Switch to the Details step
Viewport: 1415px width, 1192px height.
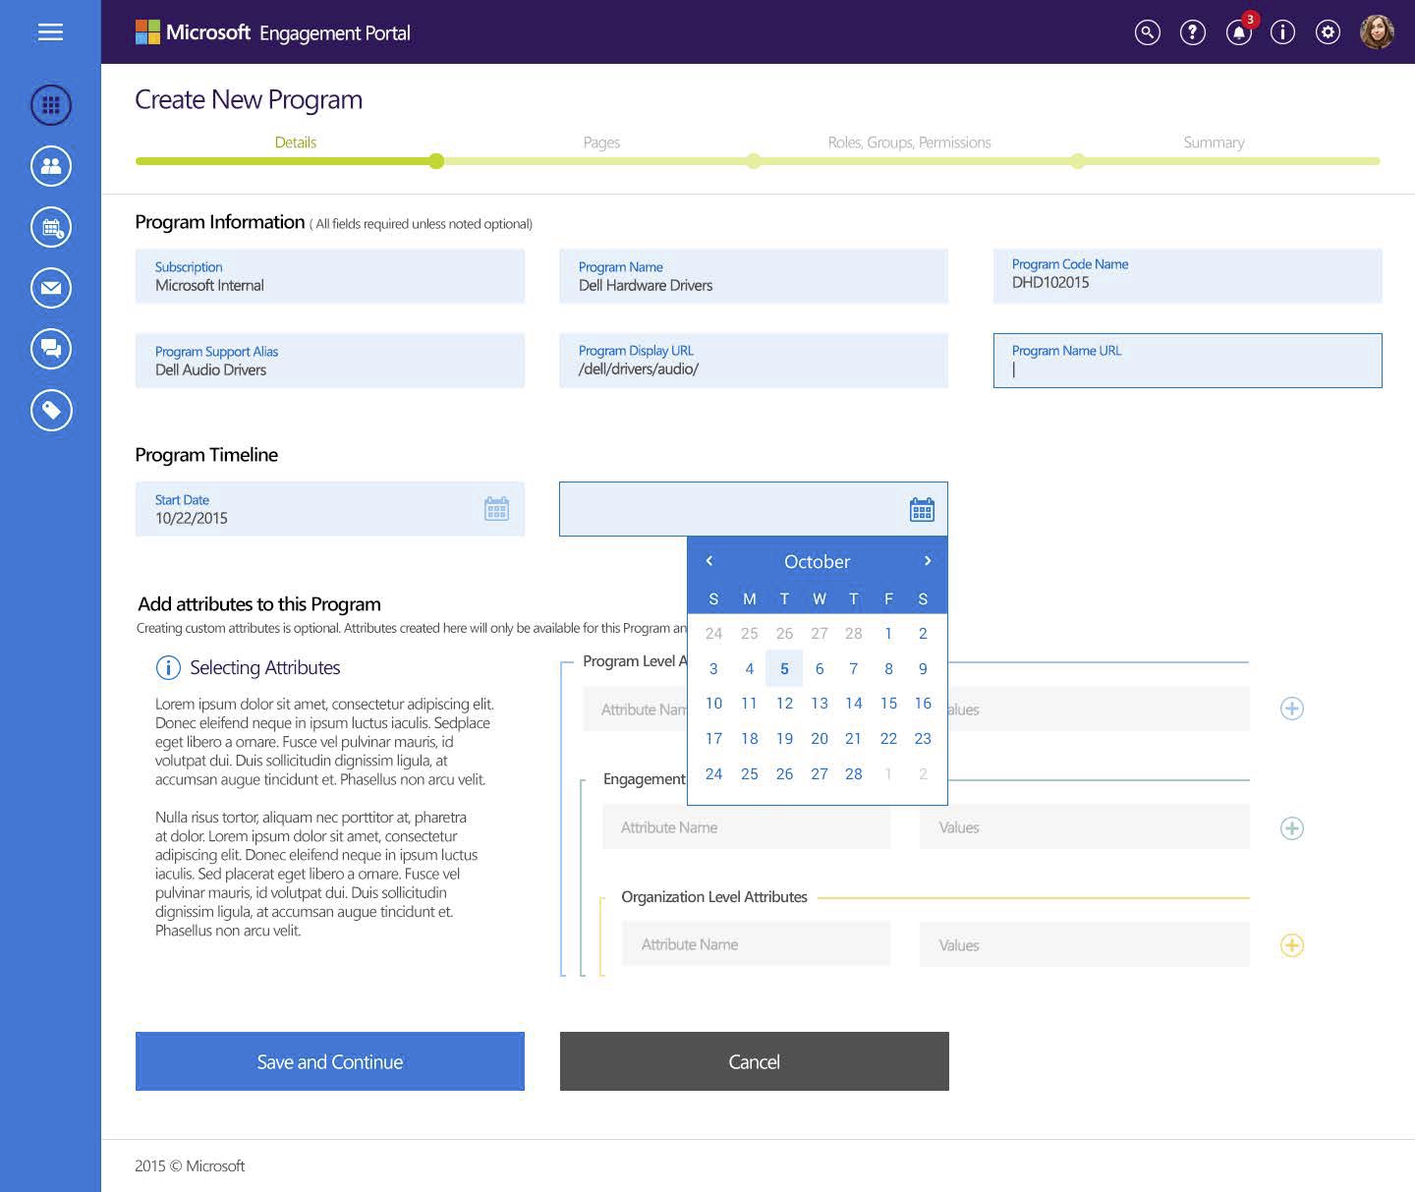295,142
